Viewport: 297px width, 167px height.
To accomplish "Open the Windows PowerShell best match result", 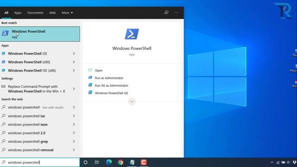I will pyautogui.click(x=40, y=34).
